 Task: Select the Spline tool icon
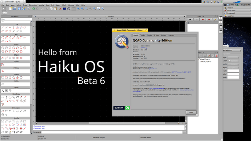tap(3, 65)
